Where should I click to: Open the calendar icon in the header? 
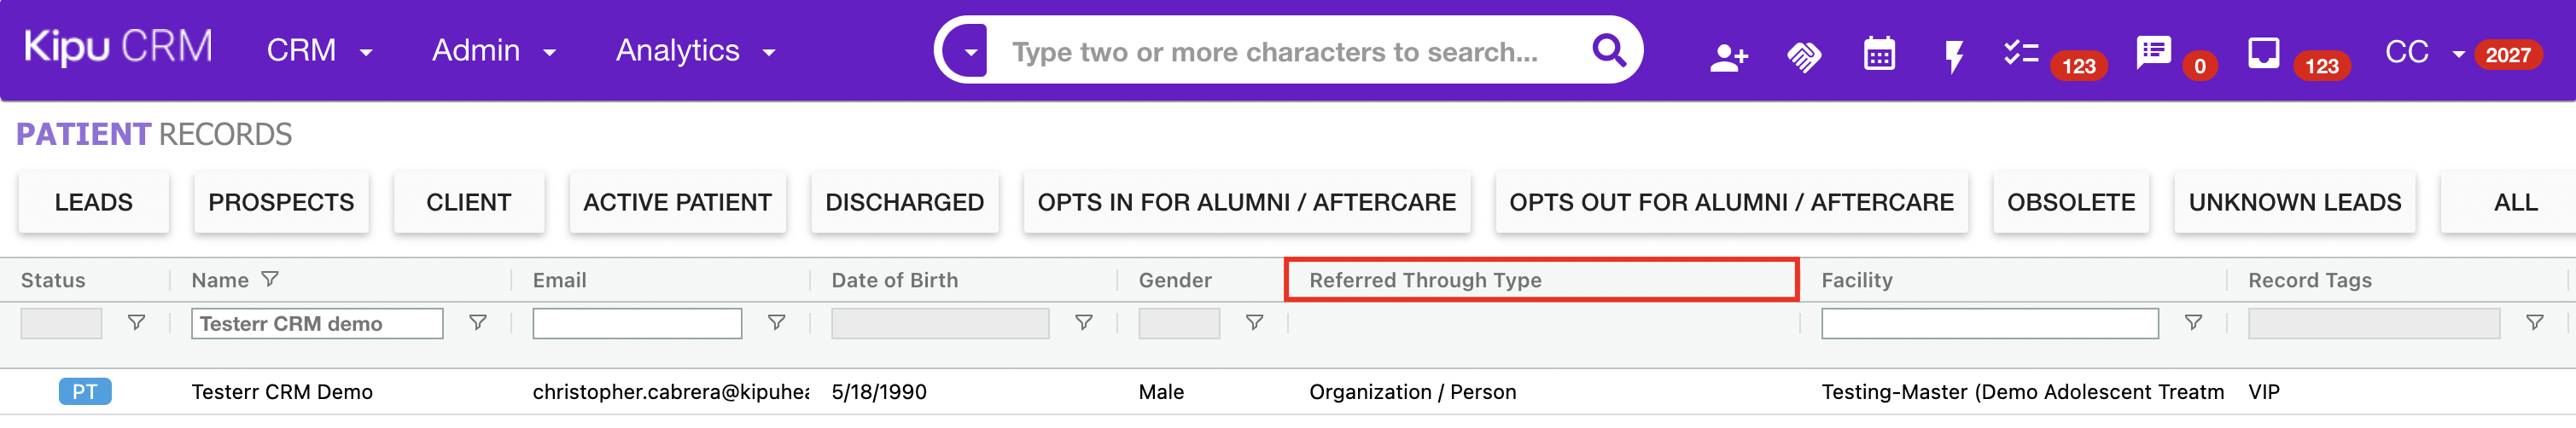[x=1879, y=54]
